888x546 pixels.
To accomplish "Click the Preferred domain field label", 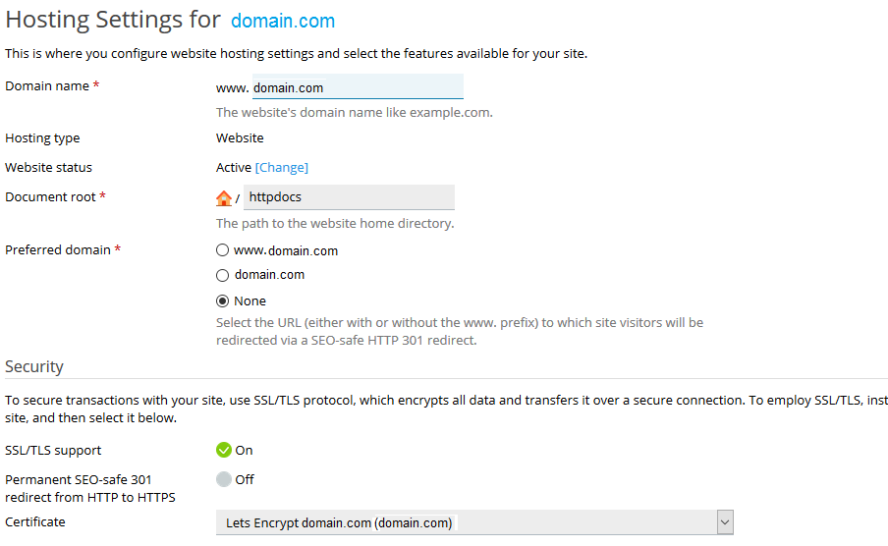I will [58, 249].
